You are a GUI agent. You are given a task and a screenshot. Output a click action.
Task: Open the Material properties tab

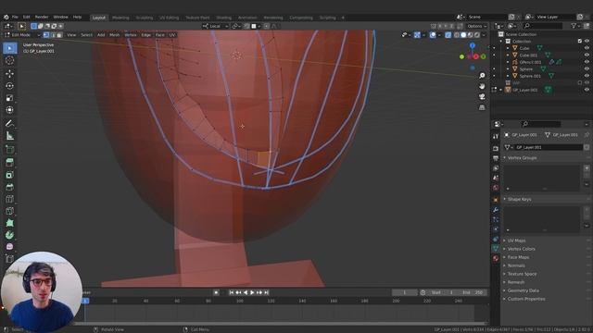pos(496,259)
